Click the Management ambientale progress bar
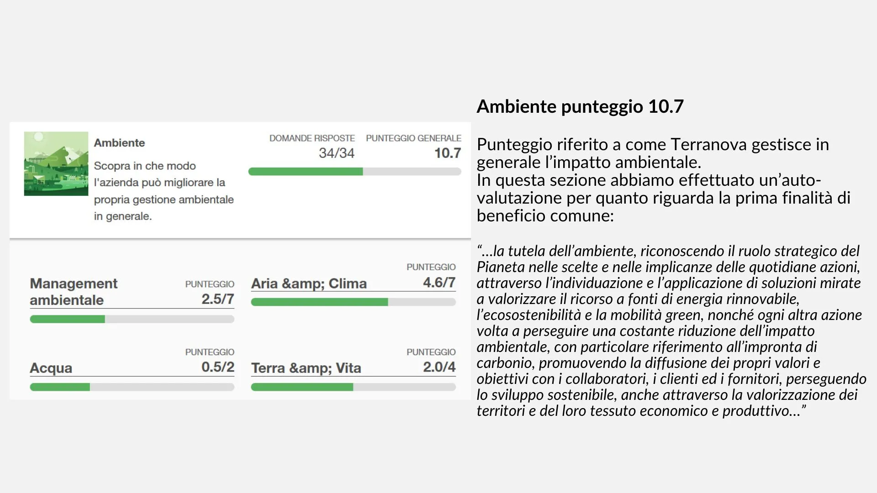 click(x=132, y=319)
